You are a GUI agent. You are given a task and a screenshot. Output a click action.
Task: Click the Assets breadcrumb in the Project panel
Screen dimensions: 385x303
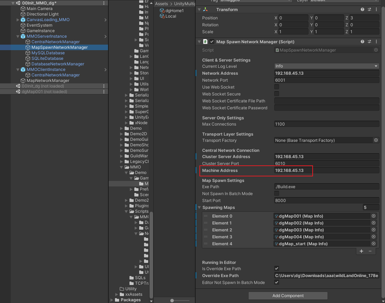pos(161,3)
